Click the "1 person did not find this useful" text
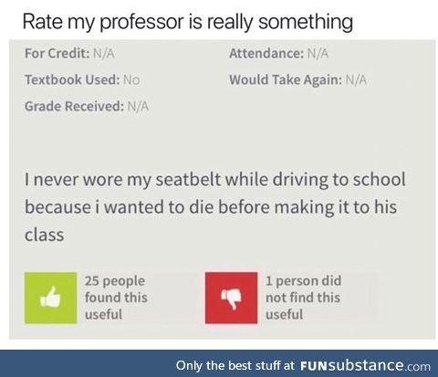This screenshot has height=377, width=438. pos(303,298)
